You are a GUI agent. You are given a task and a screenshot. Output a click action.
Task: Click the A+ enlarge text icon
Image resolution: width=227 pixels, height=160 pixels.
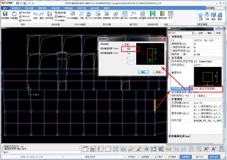[x=206, y=149]
